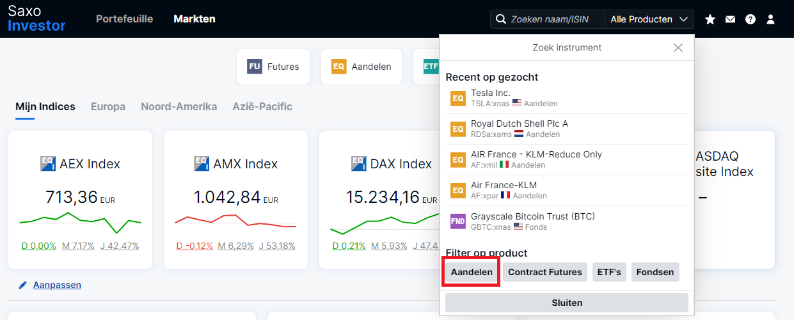Click FND icon beside Grayscale Bitcoin Trust
The width and height of the screenshot is (794, 320).
[458, 221]
